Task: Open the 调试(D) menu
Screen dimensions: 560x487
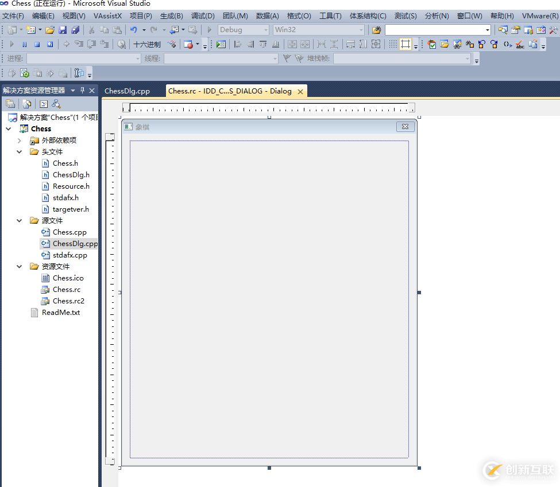Action: [202, 16]
